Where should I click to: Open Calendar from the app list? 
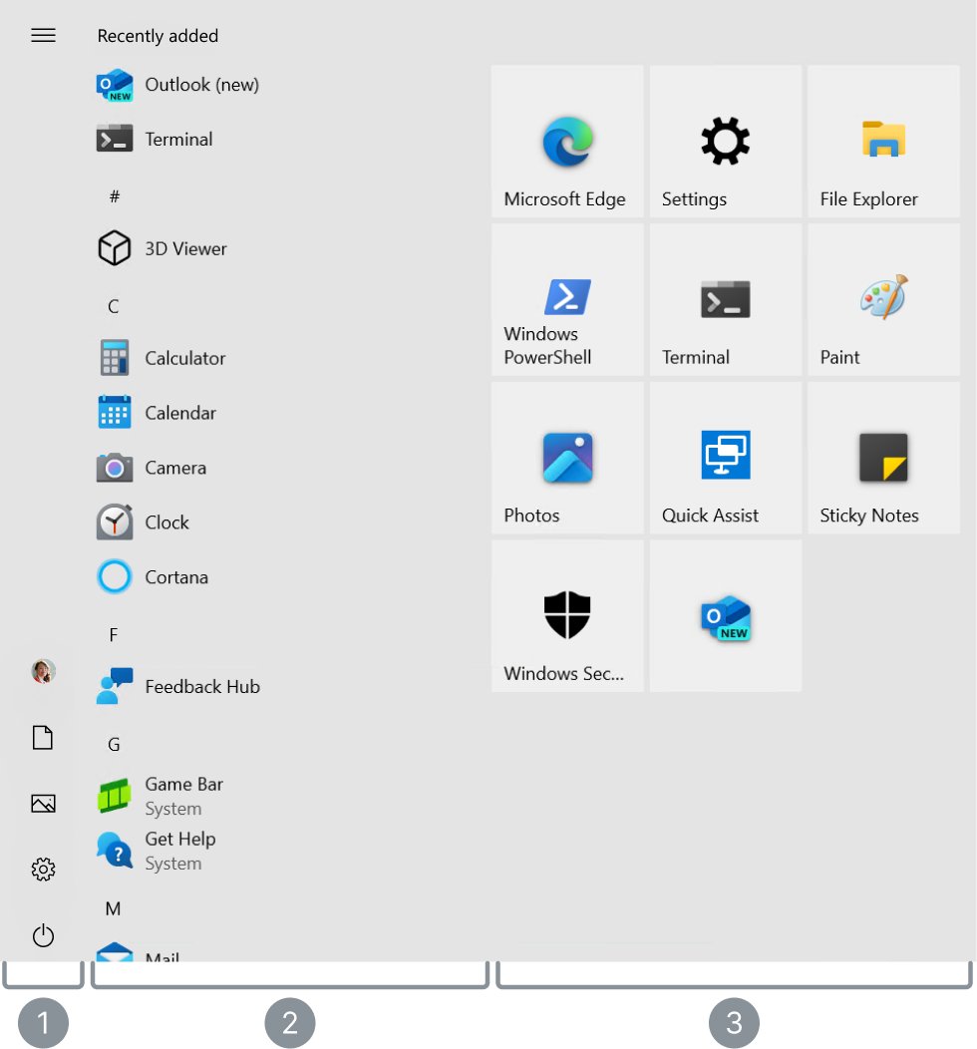tap(158, 413)
